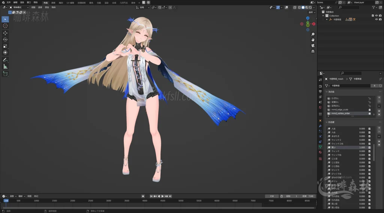Open the outliner filter dropdown

tap(375, 8)
